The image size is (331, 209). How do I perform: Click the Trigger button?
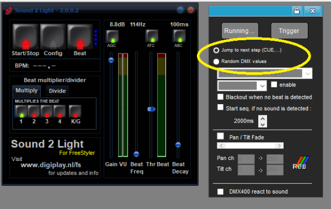click(x=289, y=31)
